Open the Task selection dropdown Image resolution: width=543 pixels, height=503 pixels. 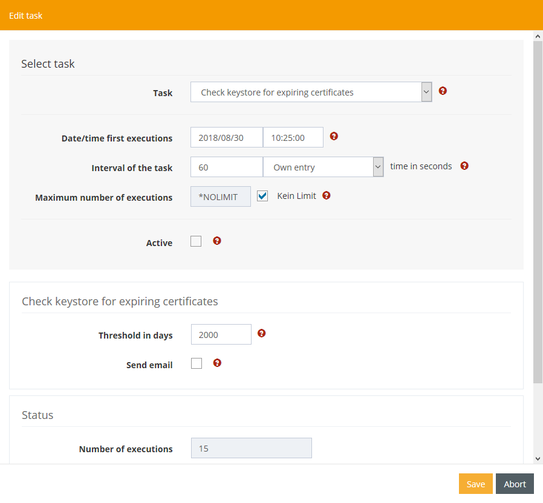click(x=311, y=92)
